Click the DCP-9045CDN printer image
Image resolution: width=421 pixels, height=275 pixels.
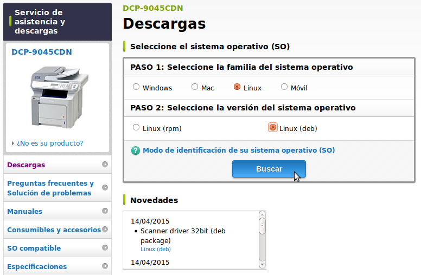click(59, 97)
